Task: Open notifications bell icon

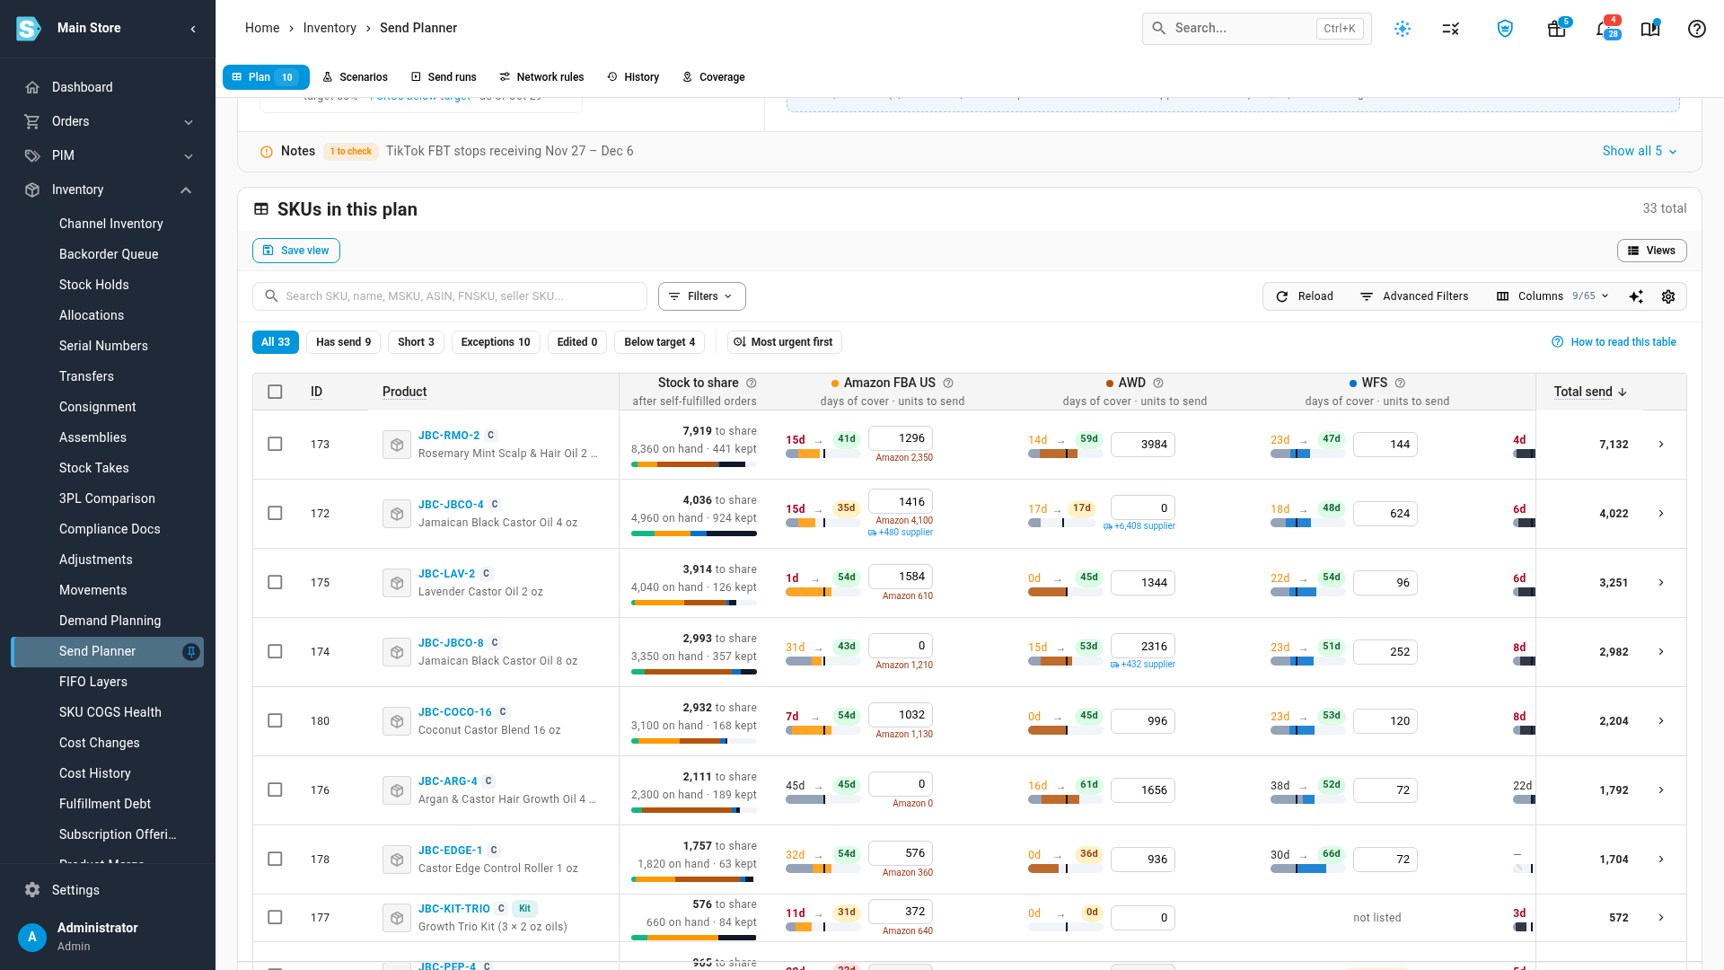Action: (1603, 29)
